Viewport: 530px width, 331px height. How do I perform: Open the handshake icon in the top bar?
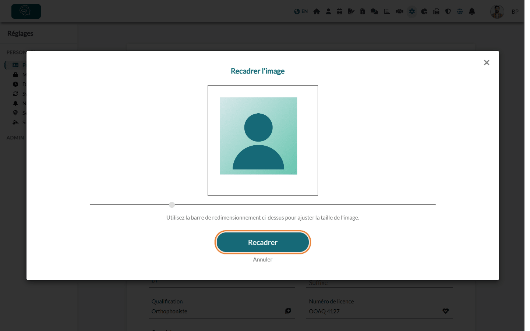click(399, 11)
